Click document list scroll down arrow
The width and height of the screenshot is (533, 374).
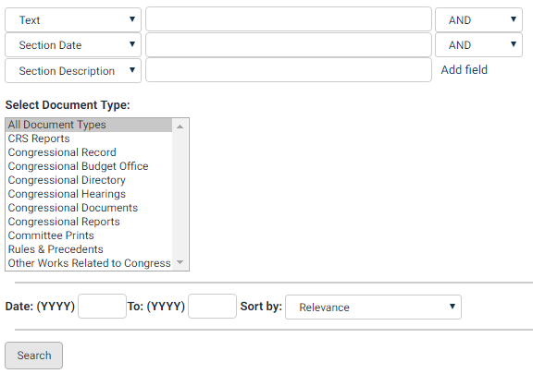click(x=180, y=262)
